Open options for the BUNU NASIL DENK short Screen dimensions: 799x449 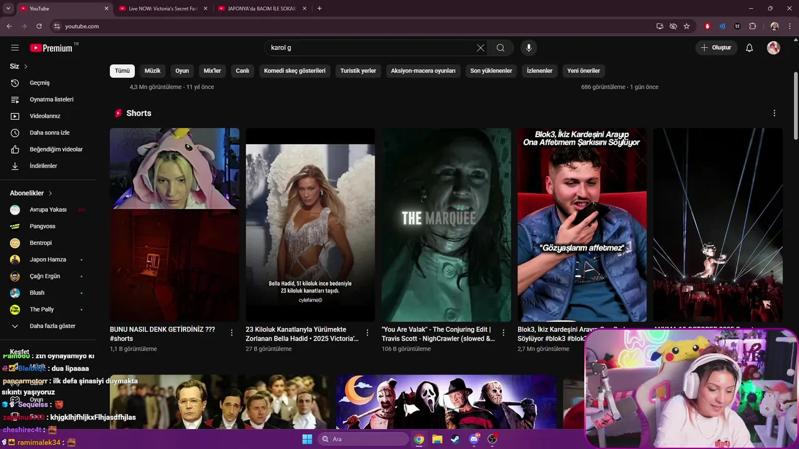[232, 332]
